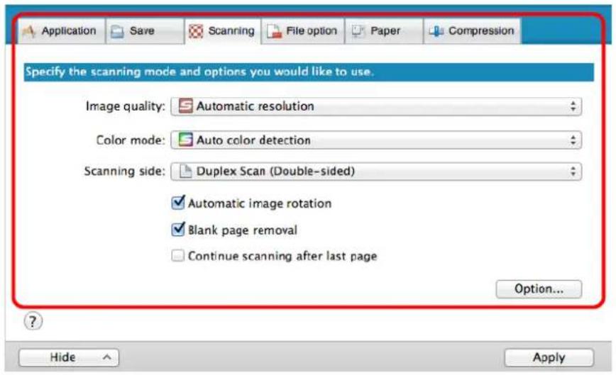Click the Automatic resolution icon
This screenshot has width=616, height=375.
(186, 106)
